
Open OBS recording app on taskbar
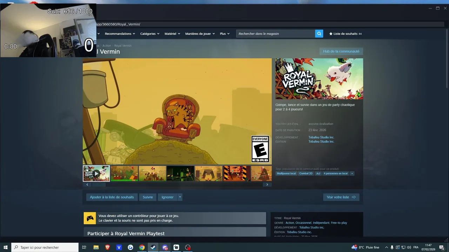(x=188, y=247)
